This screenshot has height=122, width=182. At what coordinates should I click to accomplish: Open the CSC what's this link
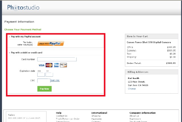(x=55, y=80)
